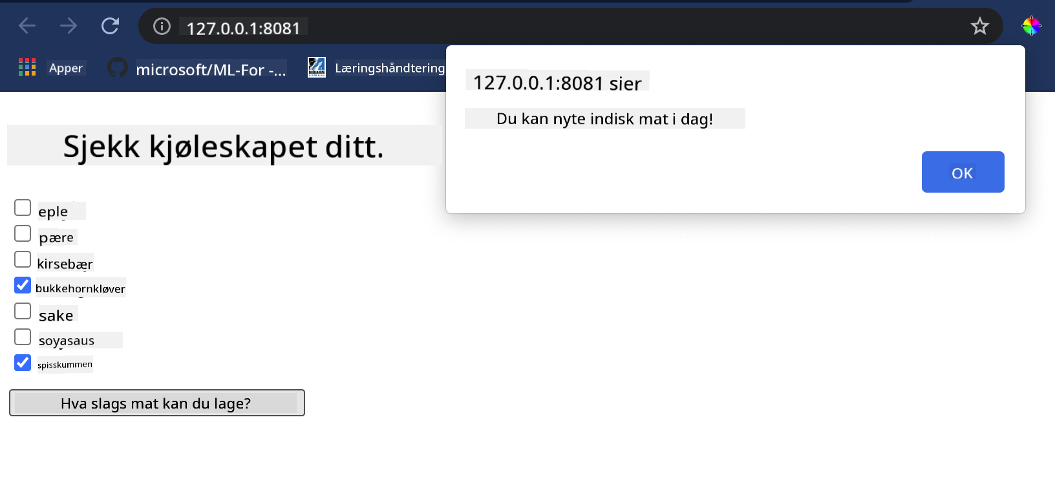This screenshot has width=1055, height=490.
Task: Uncheck the bukkehornkløver checkbox
Action: (x=23, y=285)
